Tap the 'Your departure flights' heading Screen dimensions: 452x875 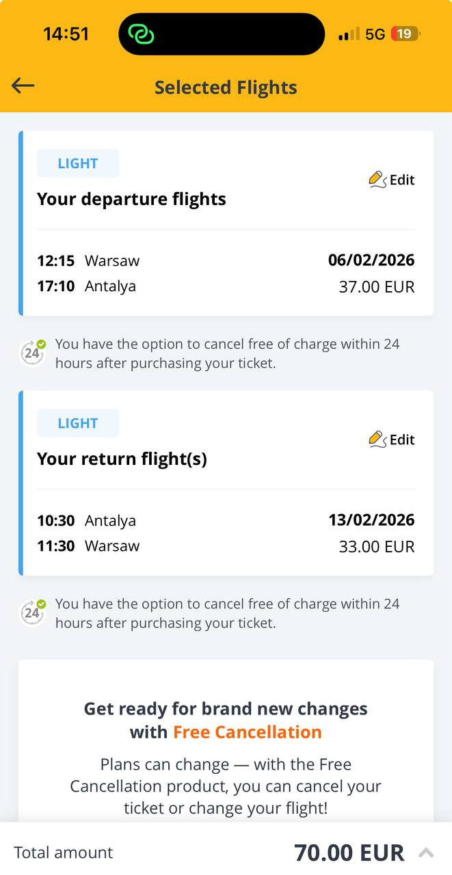[x=131, y=199]
